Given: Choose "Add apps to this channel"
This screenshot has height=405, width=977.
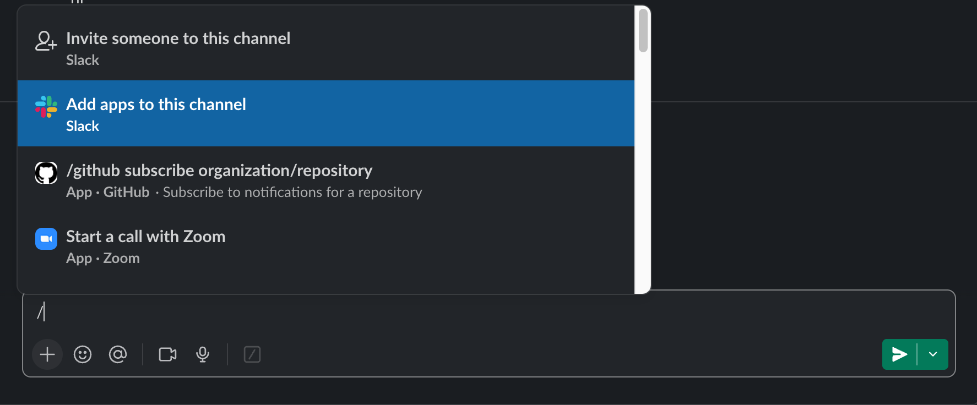Looking at the screenshot, I should [x=156, y=105].
